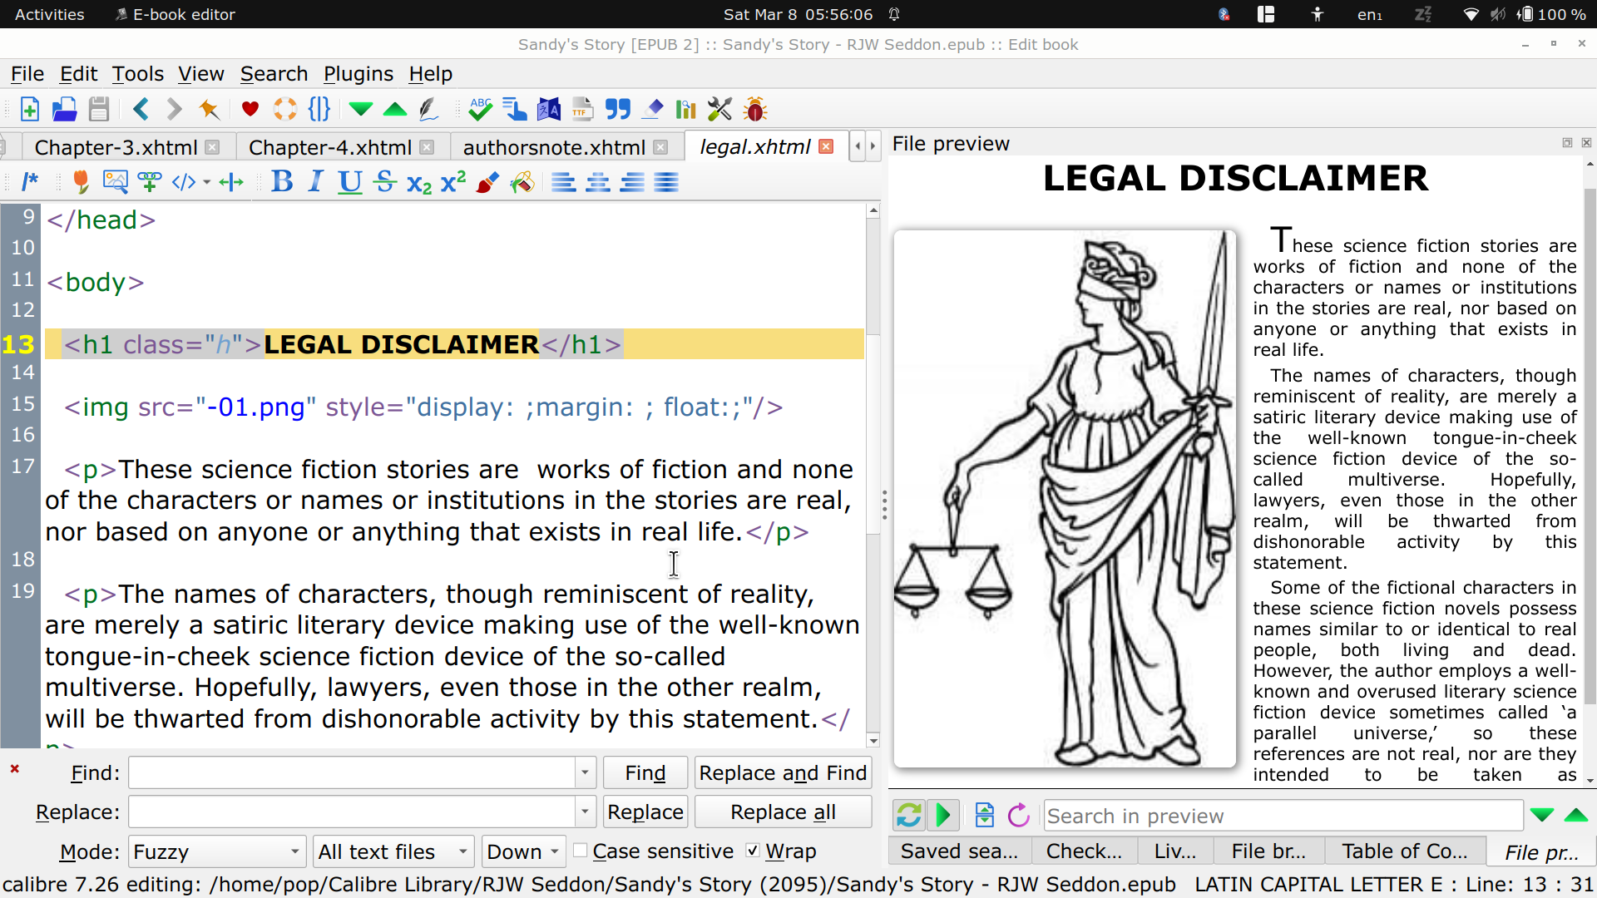Open the Plugins menu
This screenshot has height=898, width=1597.
pos(358,74)
